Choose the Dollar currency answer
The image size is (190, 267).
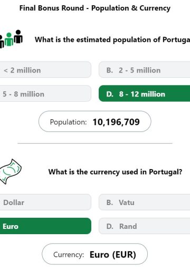pyautogui.click(x=45, y=202)
